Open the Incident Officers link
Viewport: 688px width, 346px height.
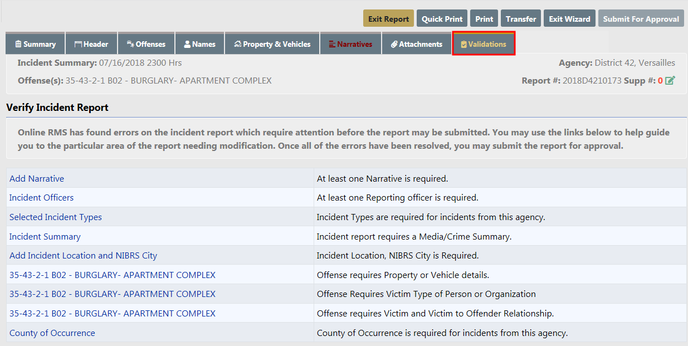pyautogui.click(x=41, y=198)
